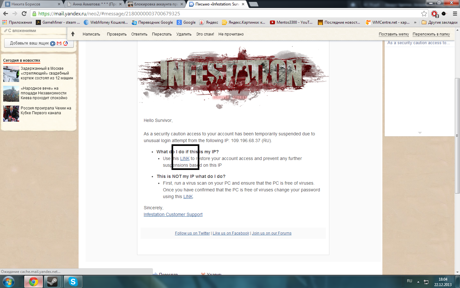
Task: Expand the message preview panel down arrow
Action: click(420, 132)
